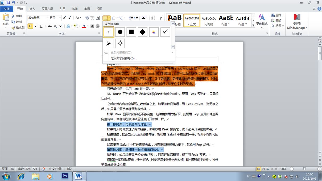This screenshot has width=322, height=181.
Task: Choose the checkmark bullet symbol
Action: coord(165,32)
